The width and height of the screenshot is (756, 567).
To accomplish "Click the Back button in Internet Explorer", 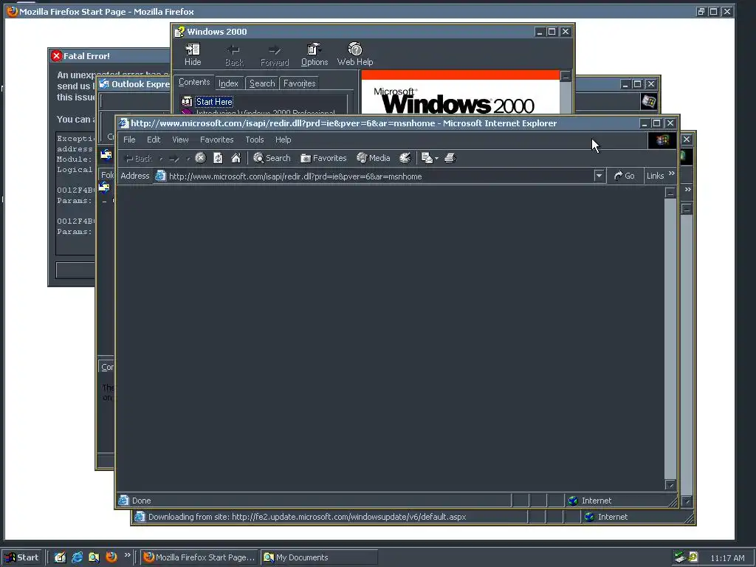I will click(x=138, y=159).
